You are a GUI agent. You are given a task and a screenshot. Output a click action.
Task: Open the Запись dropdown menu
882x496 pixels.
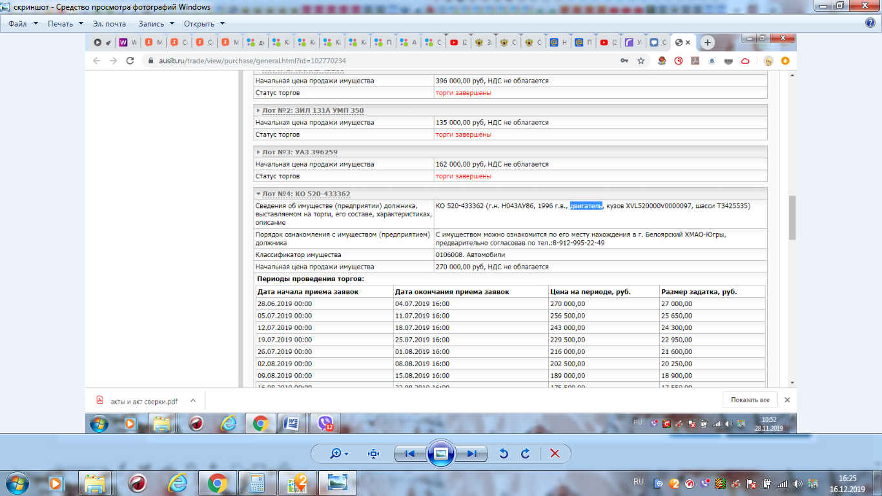pyautogui.click(x=156, y=24)
